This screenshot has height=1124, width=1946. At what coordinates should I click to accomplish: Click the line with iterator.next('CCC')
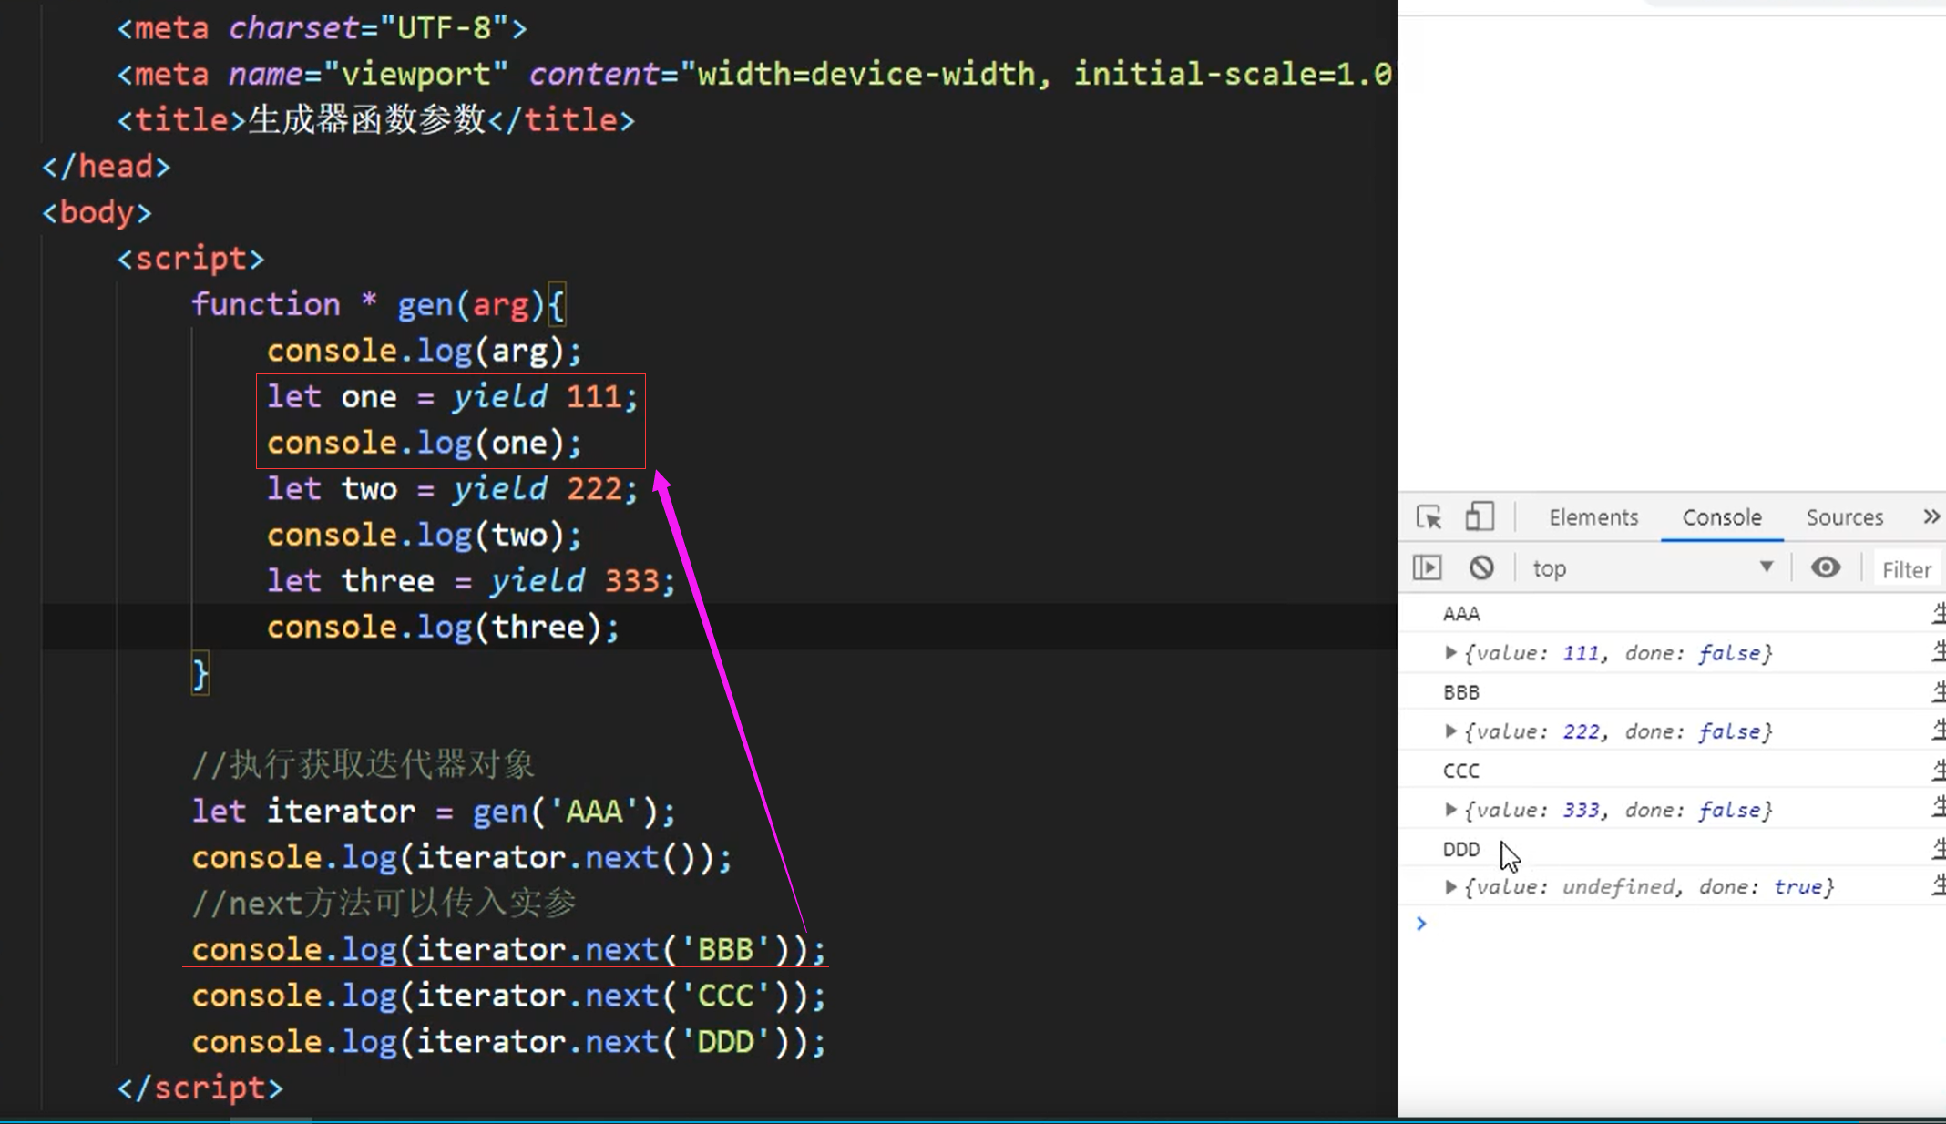coord(508,996)
